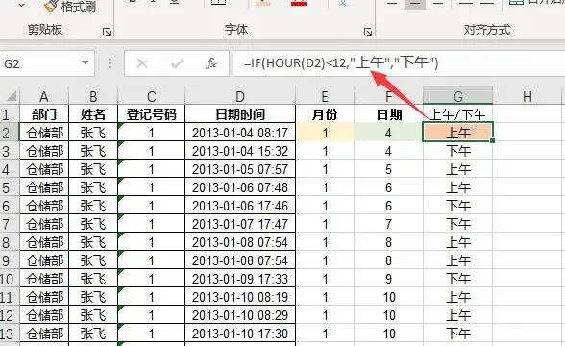Select cell 2013-01-07 17:47
Image resolution: width=565 pixels, height=346 pixels.
click(x=240, y=224)
